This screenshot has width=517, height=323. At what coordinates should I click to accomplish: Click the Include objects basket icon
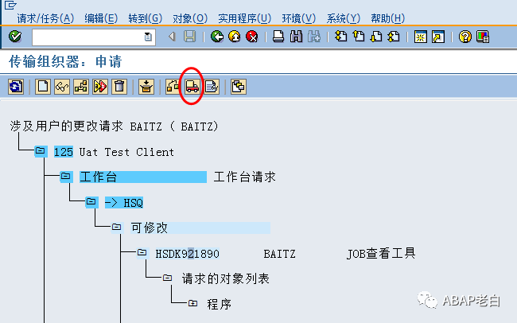click(146, 87)
